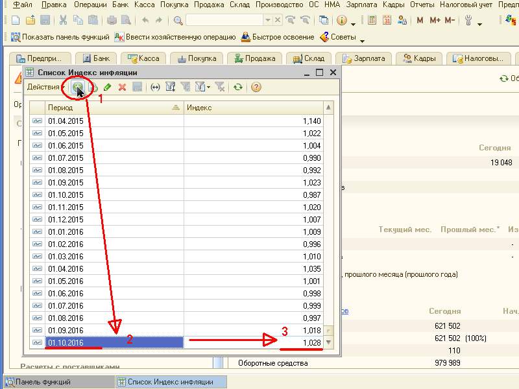Switch to the Склад tab

[309, 58]
